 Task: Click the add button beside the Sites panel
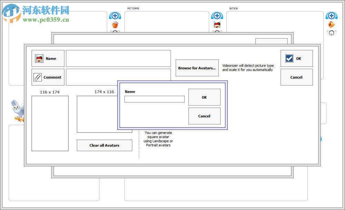[x=331, y=16]
